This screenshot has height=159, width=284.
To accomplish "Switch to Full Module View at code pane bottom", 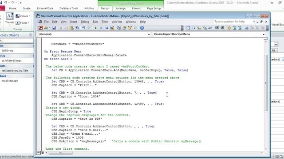I will 42,152.
